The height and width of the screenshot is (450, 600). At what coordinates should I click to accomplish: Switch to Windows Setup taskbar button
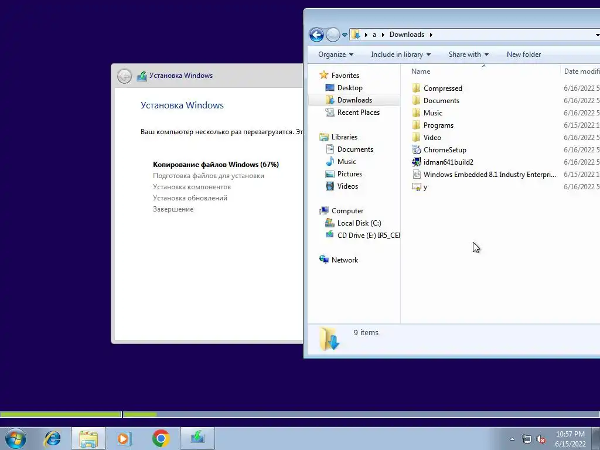click(197, 438)
